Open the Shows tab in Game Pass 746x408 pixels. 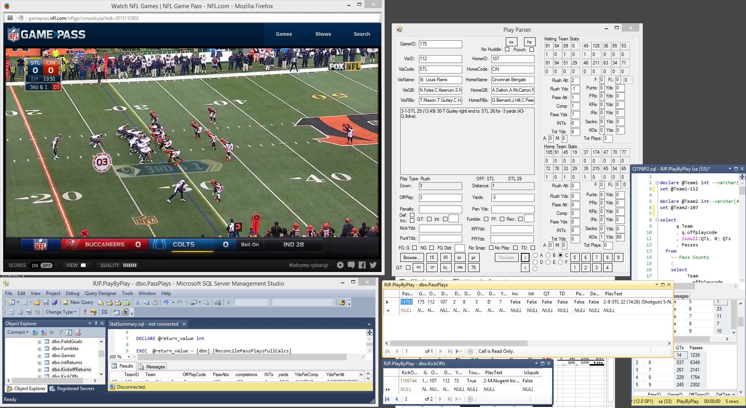(323, 34)
